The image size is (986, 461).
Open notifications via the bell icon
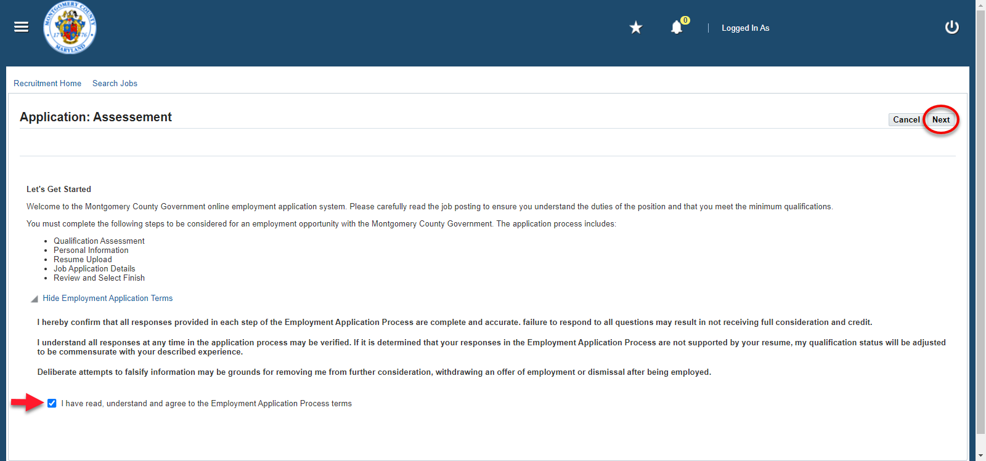coord(676,28)
